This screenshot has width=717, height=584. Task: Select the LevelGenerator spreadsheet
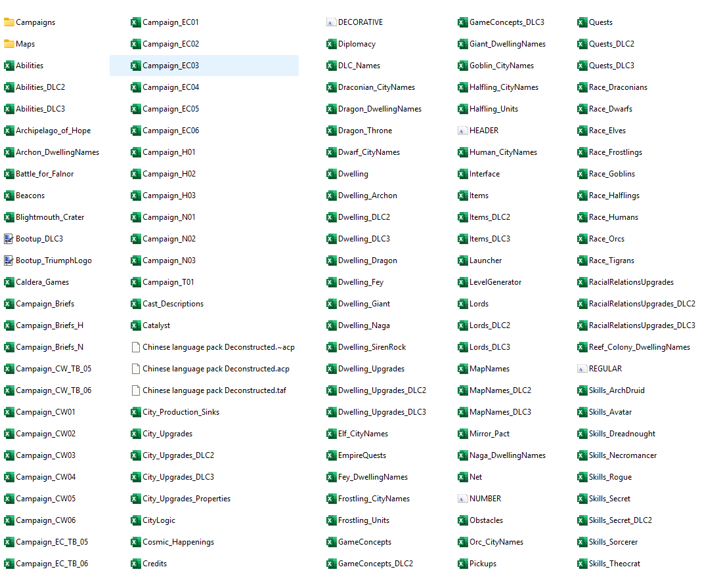click(x=490, y=282)
